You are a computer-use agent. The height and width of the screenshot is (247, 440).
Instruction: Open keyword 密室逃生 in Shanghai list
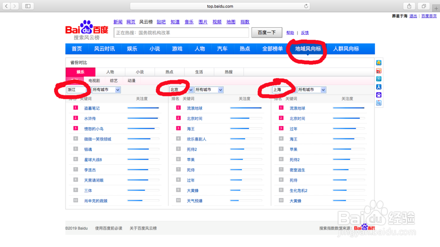297,170
